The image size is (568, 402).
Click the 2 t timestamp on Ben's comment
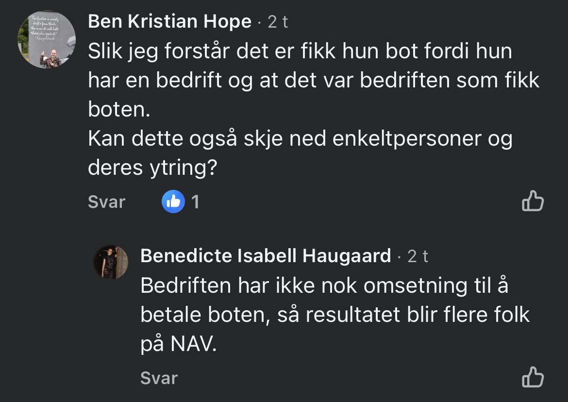278,22
